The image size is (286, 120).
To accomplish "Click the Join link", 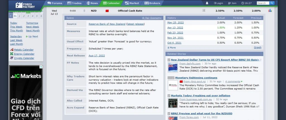I will 232,3.
